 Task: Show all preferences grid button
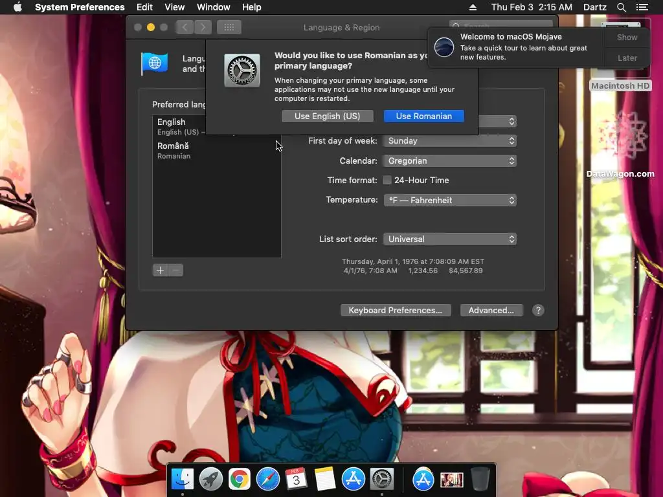229,27
